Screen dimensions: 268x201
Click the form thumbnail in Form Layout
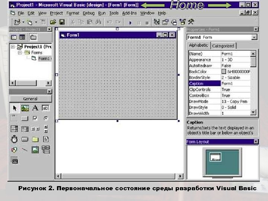click(216, 157)
